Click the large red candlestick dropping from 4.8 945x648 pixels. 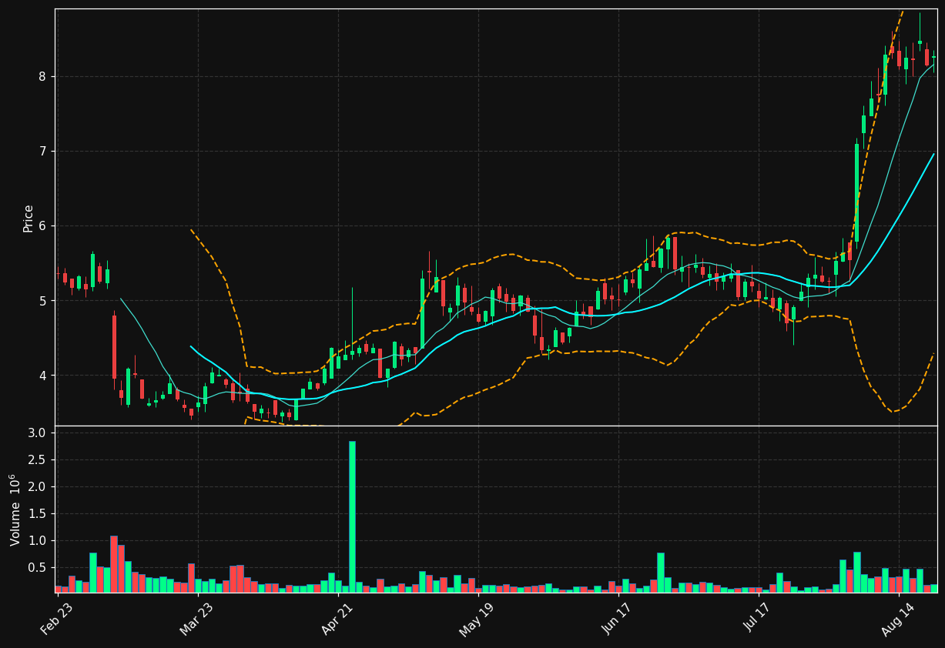(x=114, y=347)
